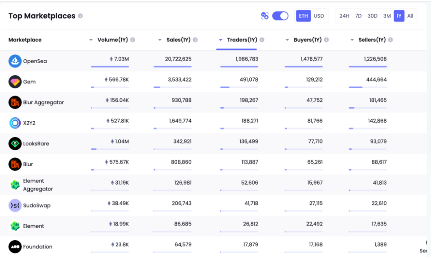Sort by Buyers(1Y) using its arrow
The image size is (431, 257).
pyautogui.click(x=287, y=40)
